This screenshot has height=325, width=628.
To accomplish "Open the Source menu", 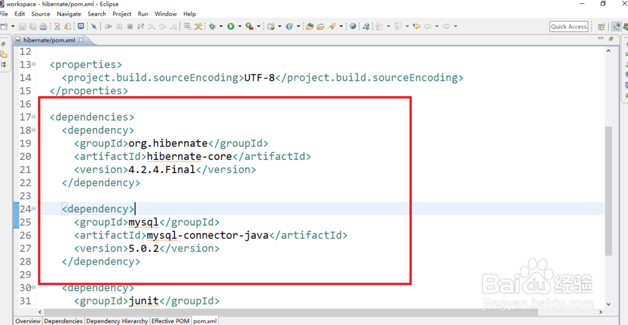I will pyautogui.click(x=41, y=14).
